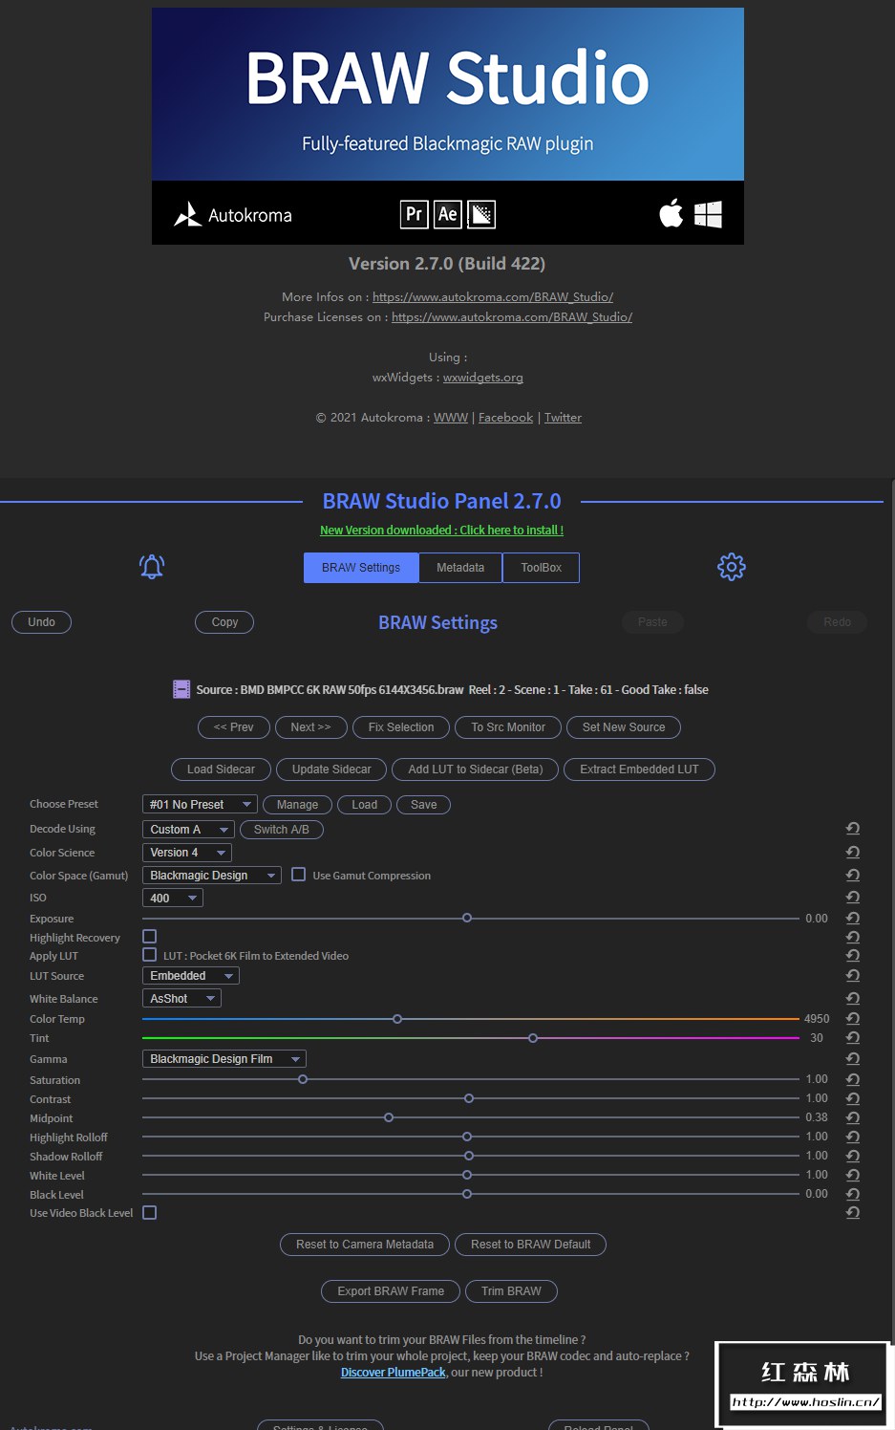
Task: Click the New Version downloaded install link
Action: [441, 531]
